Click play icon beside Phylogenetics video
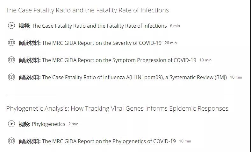 pyautogui.click(x=11, y=124)
